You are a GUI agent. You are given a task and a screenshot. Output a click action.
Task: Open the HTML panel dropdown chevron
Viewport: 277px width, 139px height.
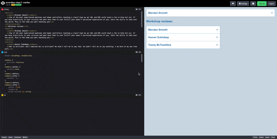(x=140, y=9)
